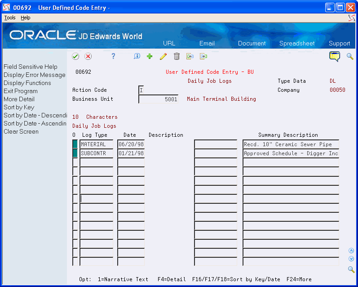358x287 pixels.
Task: Click the description field in MATERIAL row
Action: pos(216,144)
